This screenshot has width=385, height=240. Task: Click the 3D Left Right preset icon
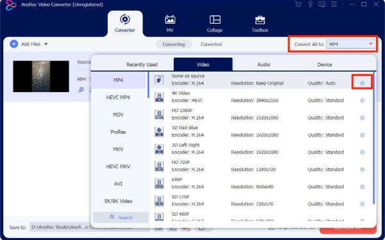pos(159,149)
